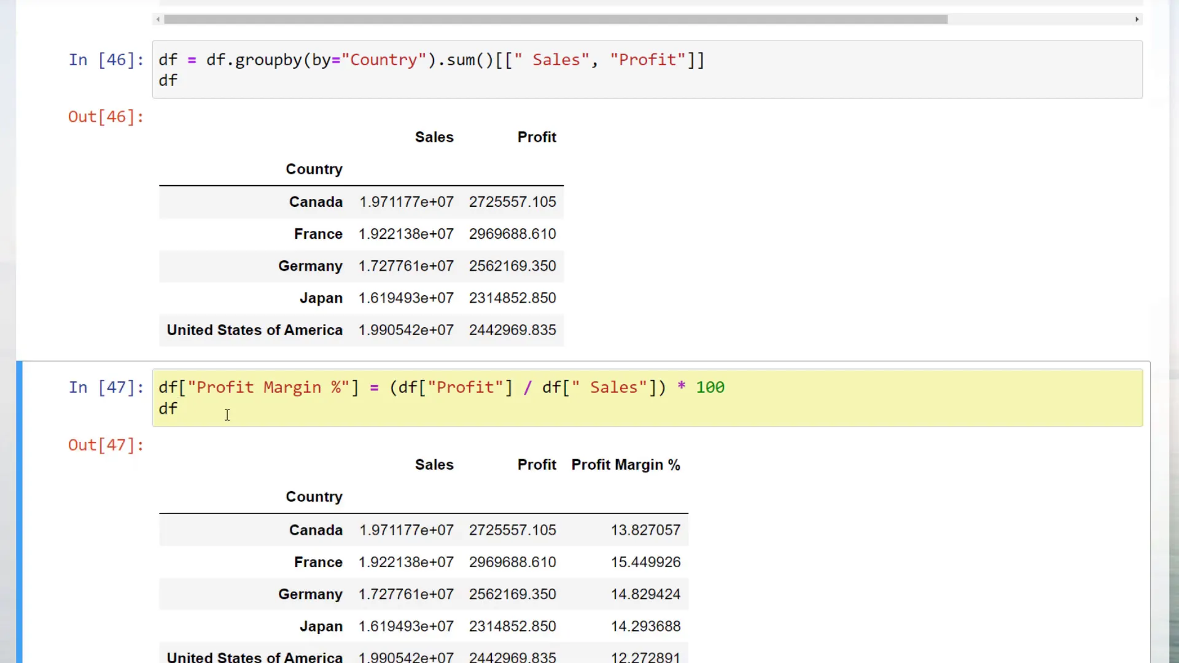Click the horizontal scrollbar left arrow
This screenshot has width=1179, height=663.
pyautogui.click(x=158, y=19)
